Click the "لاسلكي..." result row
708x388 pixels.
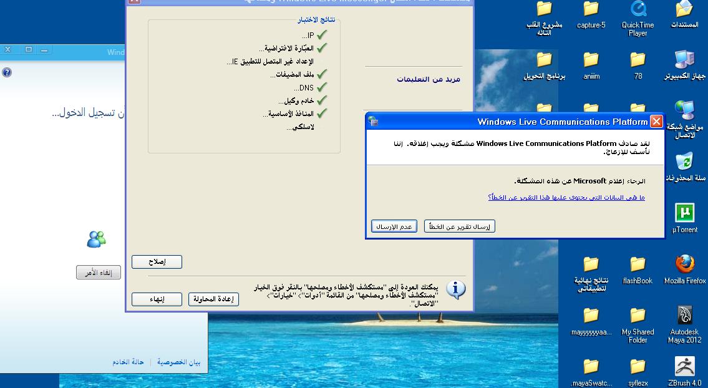(300, 127)
